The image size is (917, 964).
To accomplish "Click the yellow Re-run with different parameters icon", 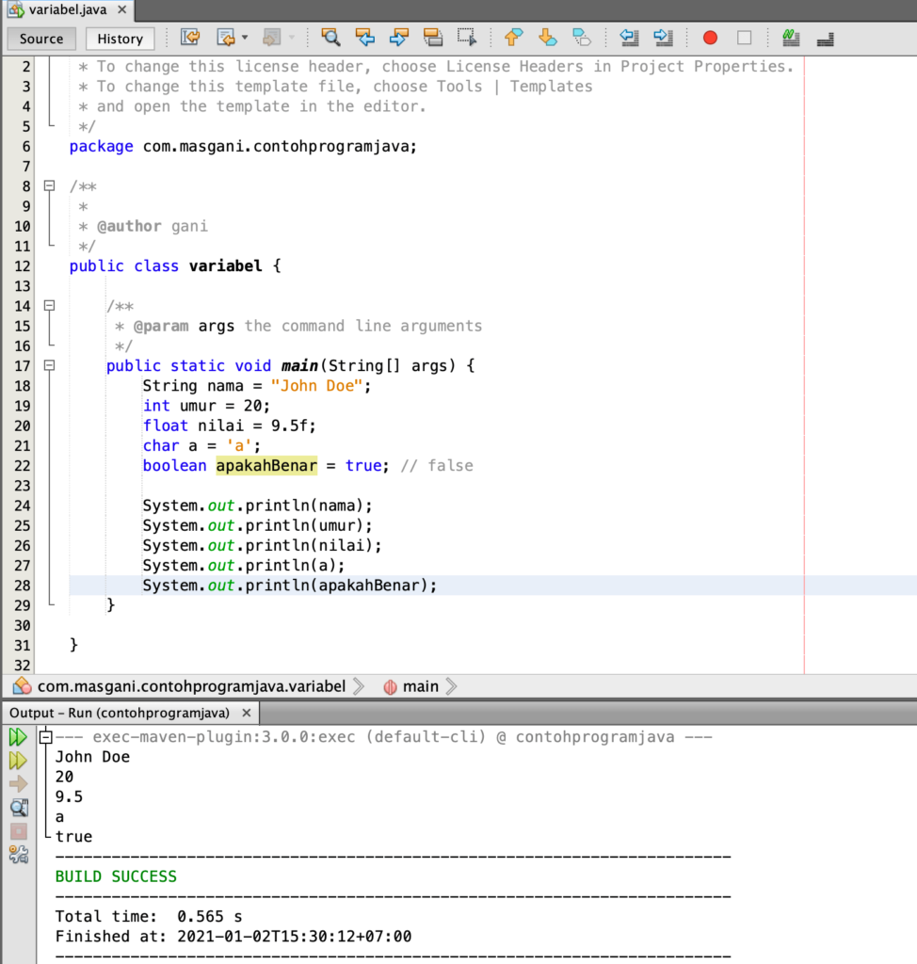I will (19, 761).
